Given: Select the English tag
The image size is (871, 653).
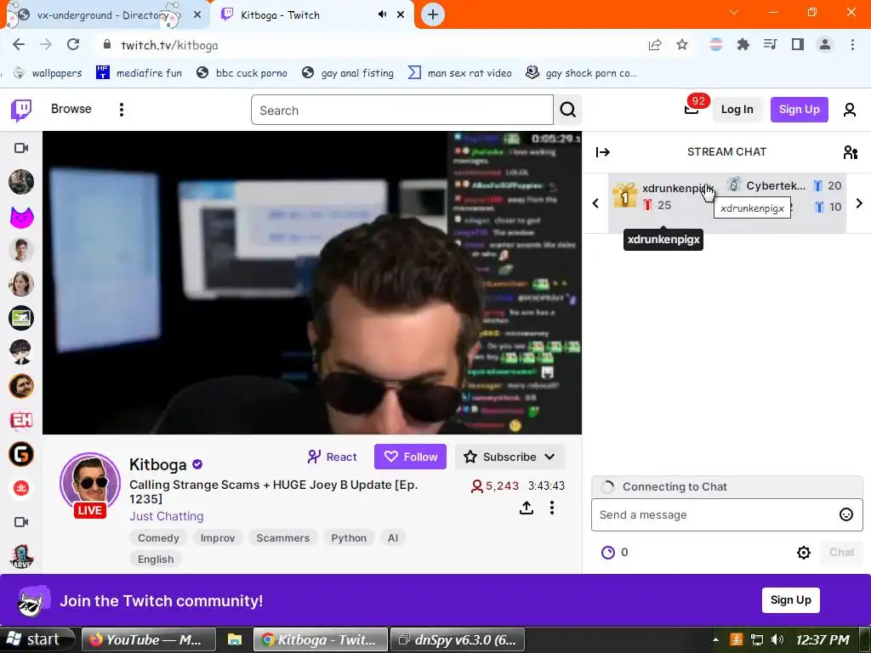Looking at the screenshot, I should click(x=156, y=559).
